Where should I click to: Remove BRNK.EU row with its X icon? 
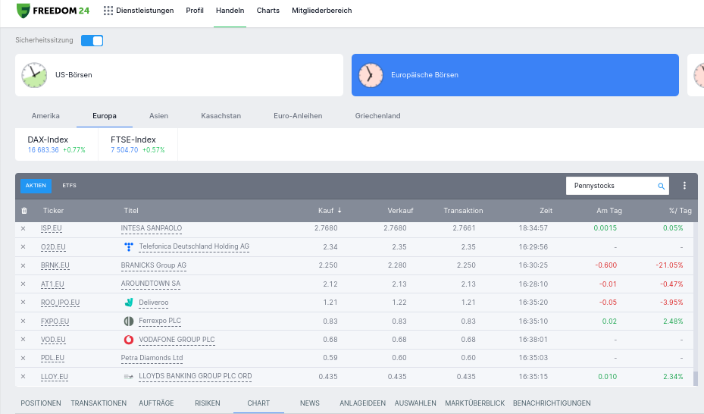pyautogui.click(x=23, y=265)
